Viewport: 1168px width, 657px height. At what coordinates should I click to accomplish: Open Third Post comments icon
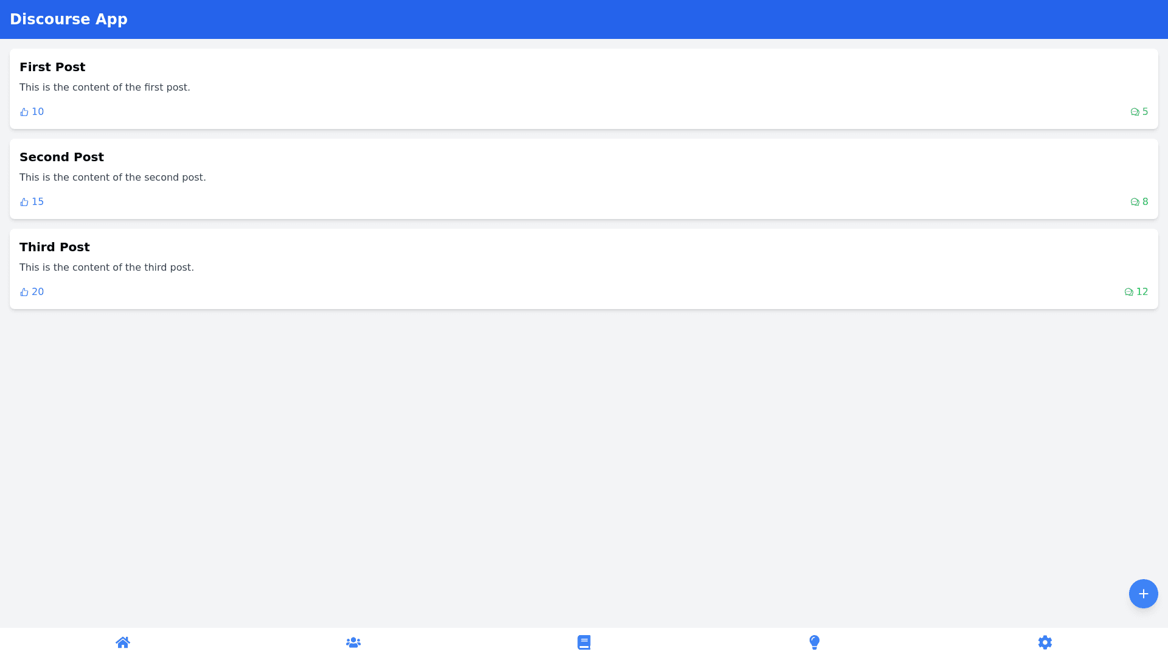click(x=1128, y=292)
